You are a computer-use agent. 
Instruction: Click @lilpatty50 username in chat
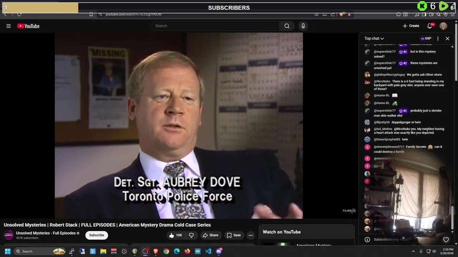(x=382, y=122)
